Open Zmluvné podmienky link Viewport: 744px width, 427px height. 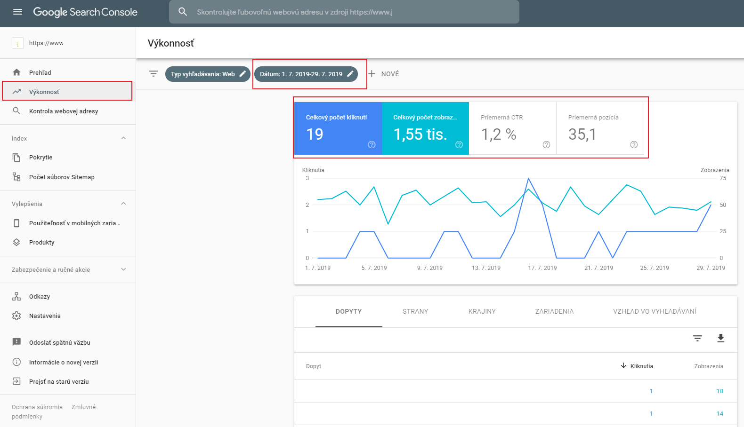[54, 411]
